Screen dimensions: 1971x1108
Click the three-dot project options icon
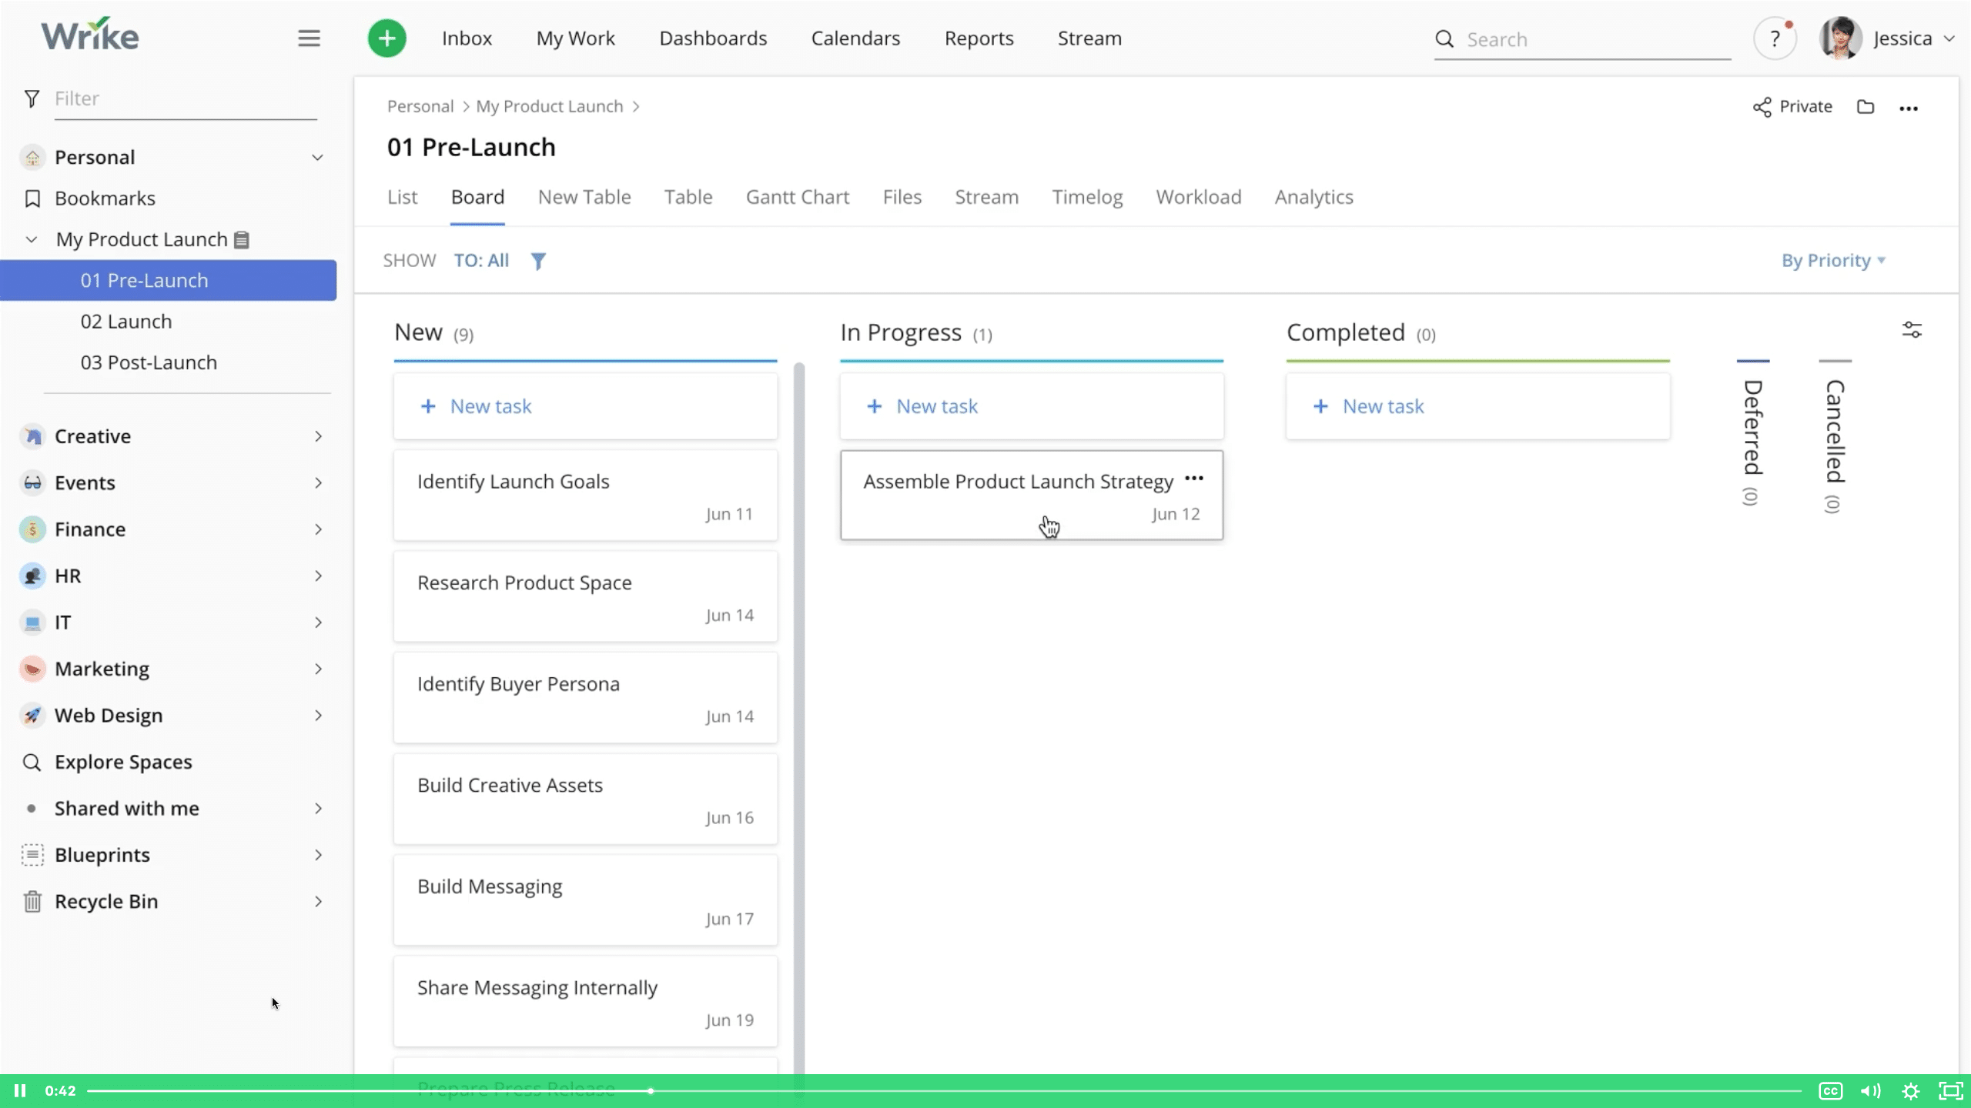[1909, 108]
